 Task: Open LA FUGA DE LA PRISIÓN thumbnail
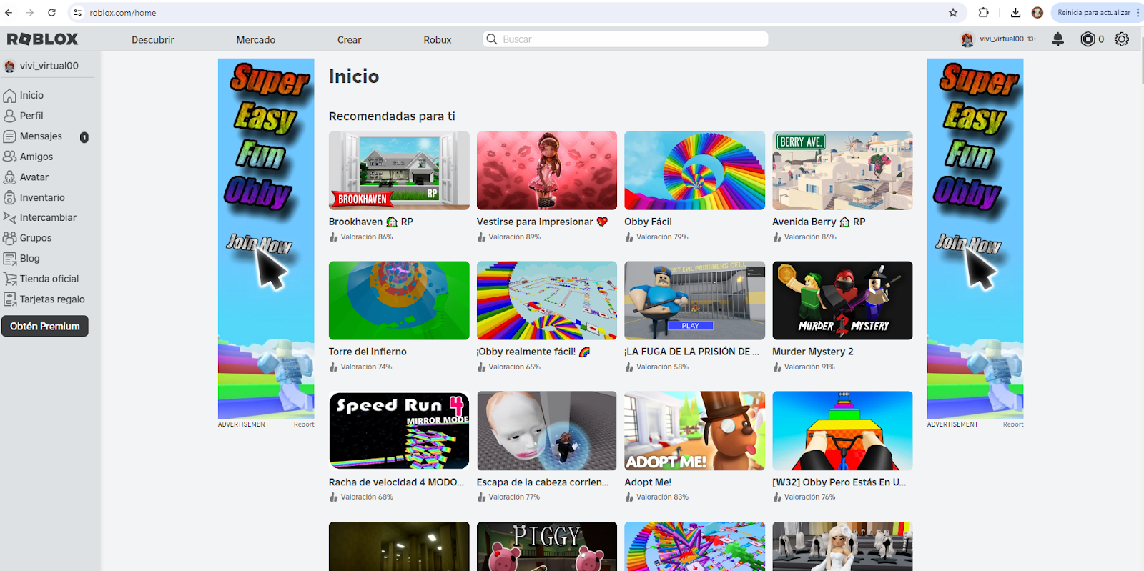point(695,300)
